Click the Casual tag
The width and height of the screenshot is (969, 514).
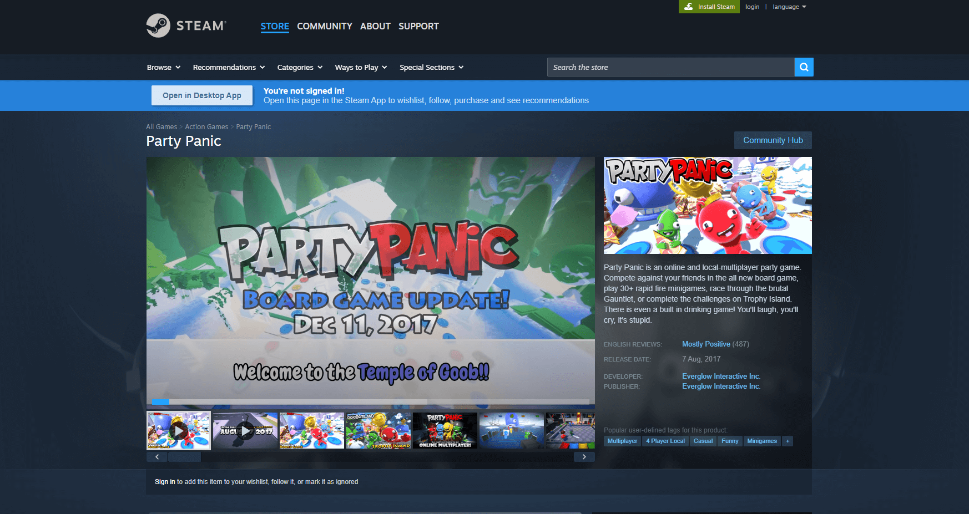(703, 441)
